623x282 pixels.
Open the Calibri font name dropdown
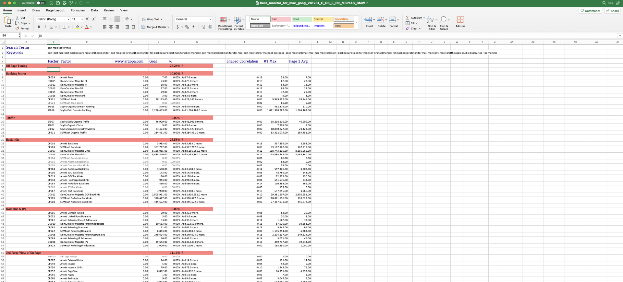coord(68,19)
